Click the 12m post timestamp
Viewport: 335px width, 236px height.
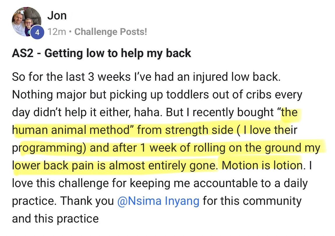(x=57, y=32)
